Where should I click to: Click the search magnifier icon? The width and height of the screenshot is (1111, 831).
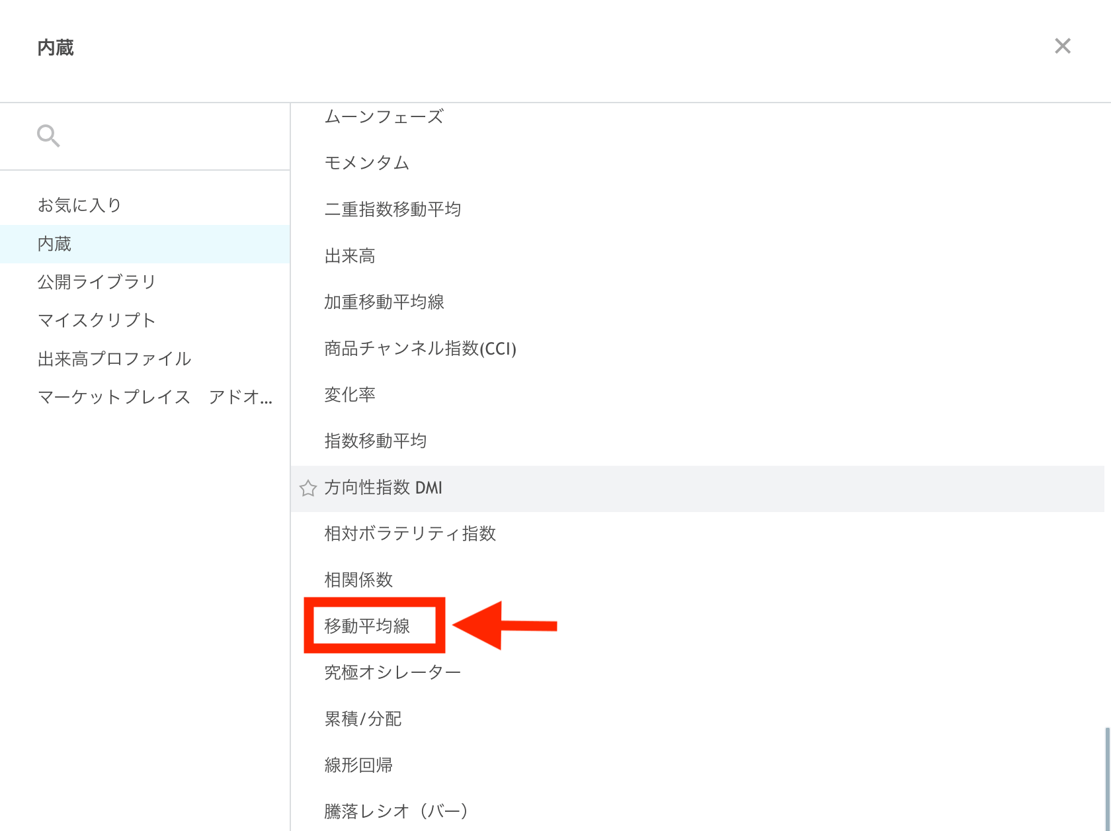(x=48, y=136)
